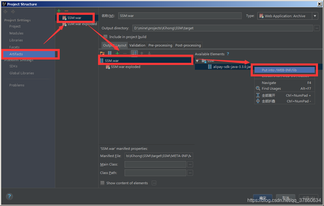This screenshot has height=206, width=324.
Task: Add a new artifact with the green plus
Action: tap(59, 11)
